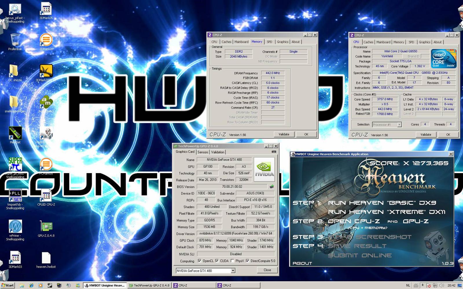Click Validate in the Memory CPU-Z window
463x289 pixels.
[284, 134]
